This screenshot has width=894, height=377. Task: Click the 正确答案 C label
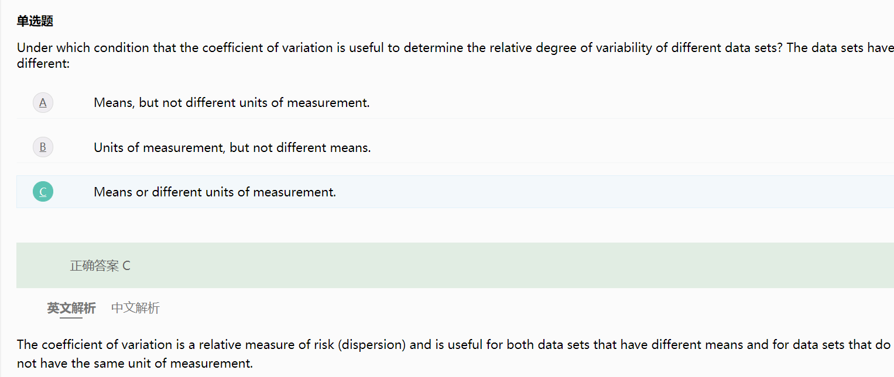(100, 266)
